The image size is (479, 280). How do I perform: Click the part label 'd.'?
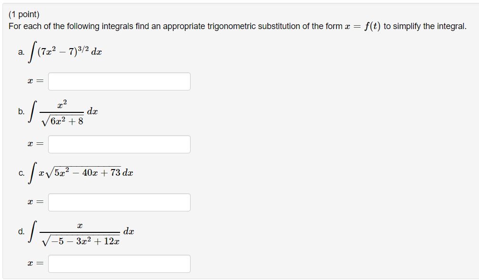(x=20, y=232)
